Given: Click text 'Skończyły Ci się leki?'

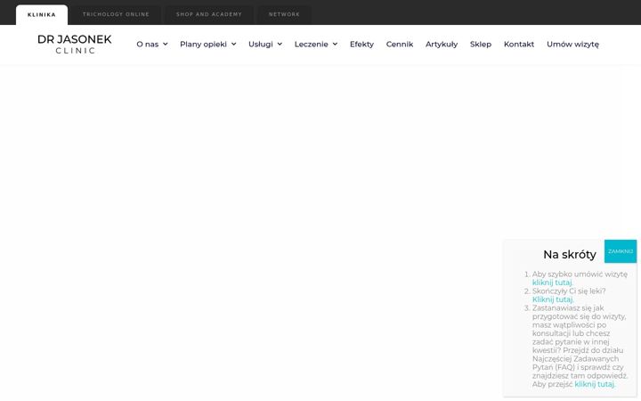Looking at the screenshot, I should pos(569,291).
